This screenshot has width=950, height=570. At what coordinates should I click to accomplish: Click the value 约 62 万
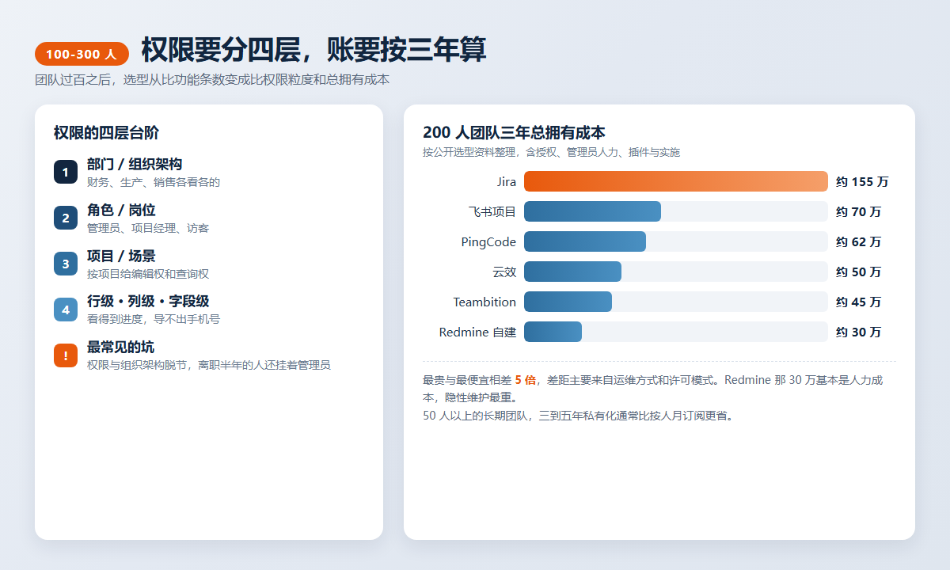pyautogui.click(x=859, y=242)
